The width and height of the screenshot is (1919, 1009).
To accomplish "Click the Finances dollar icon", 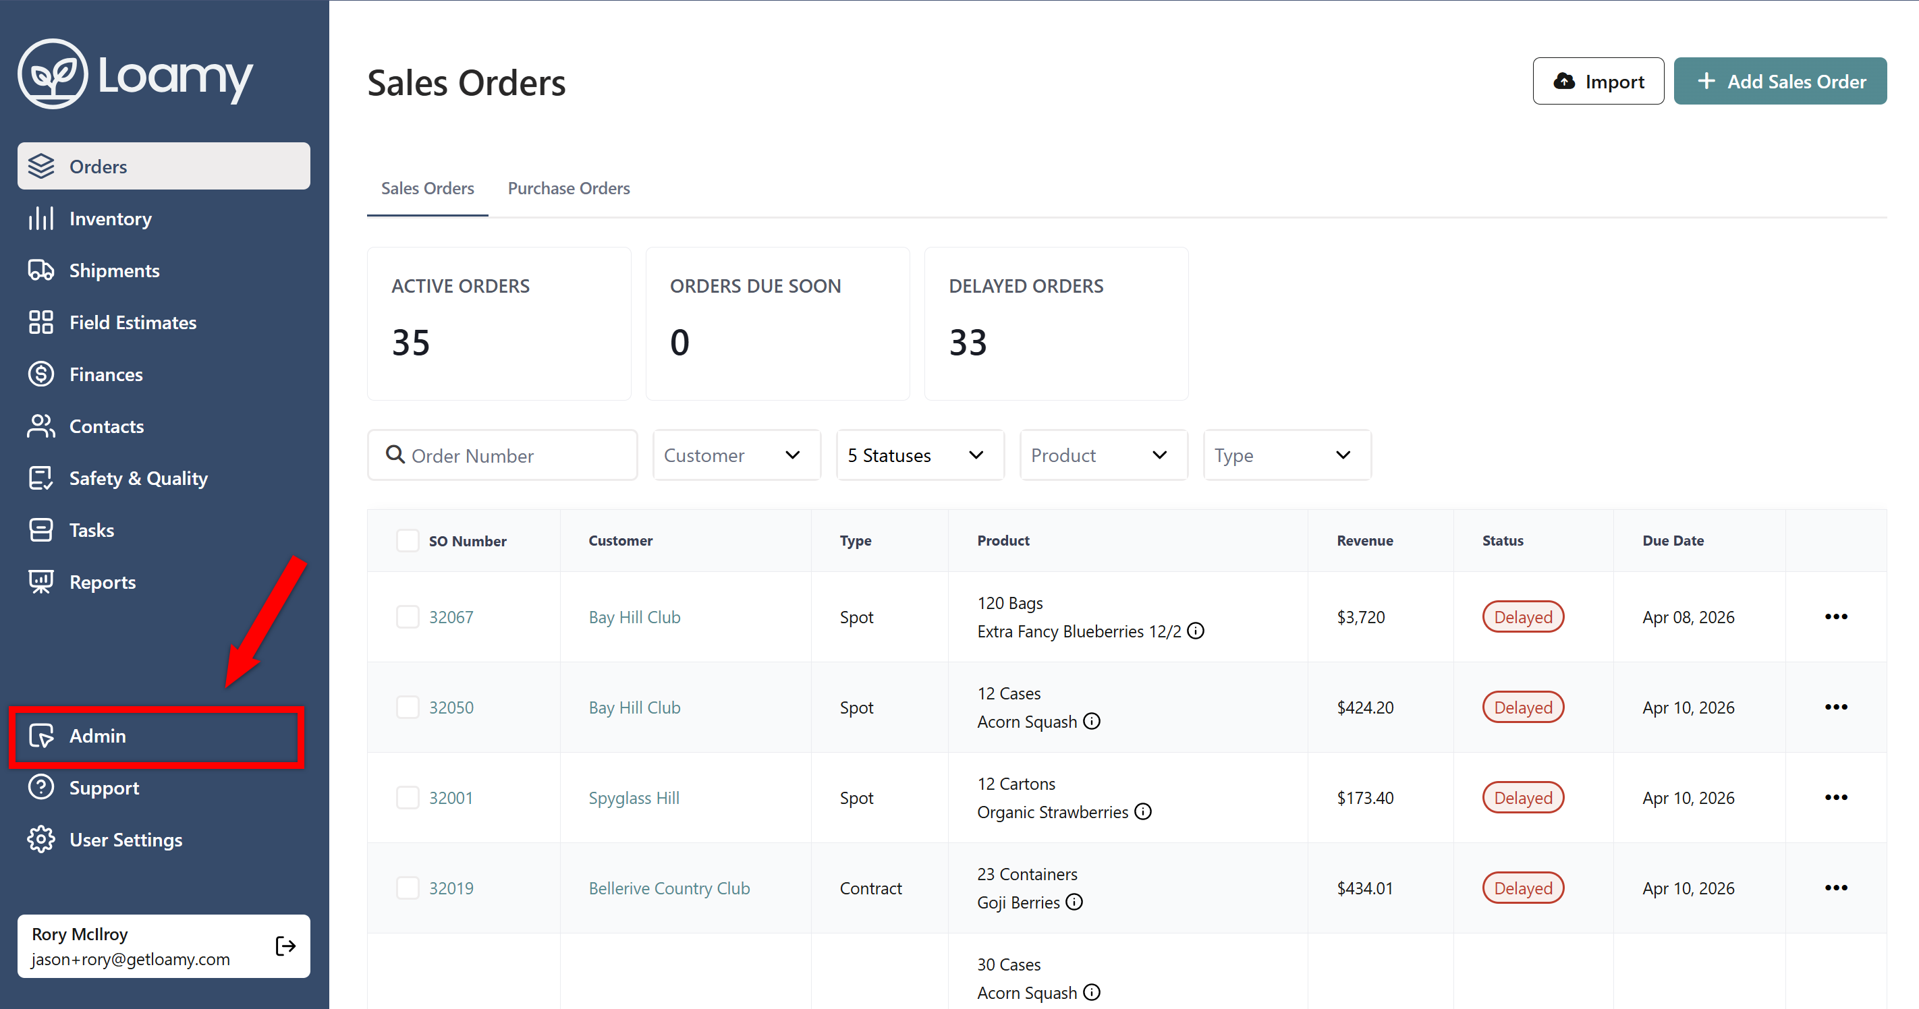I will [41, 374].
